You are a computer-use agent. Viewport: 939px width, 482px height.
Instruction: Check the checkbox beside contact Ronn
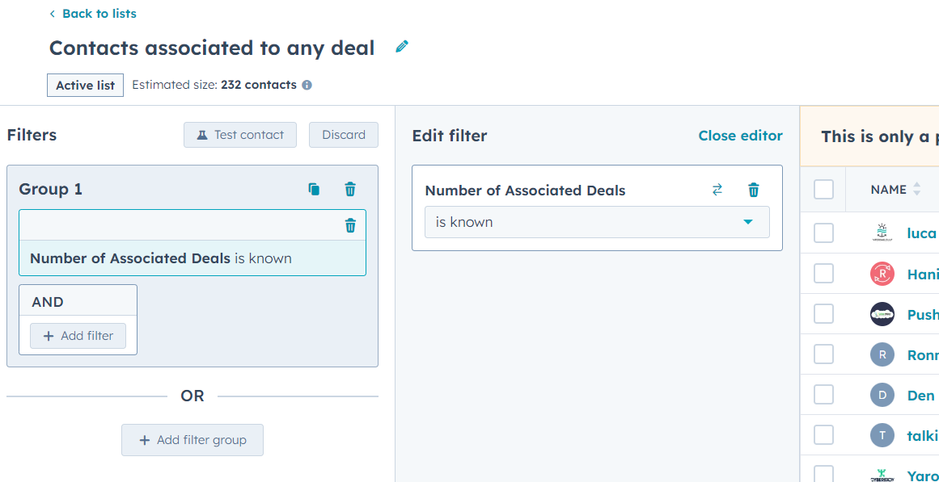(x=823, y=354)
